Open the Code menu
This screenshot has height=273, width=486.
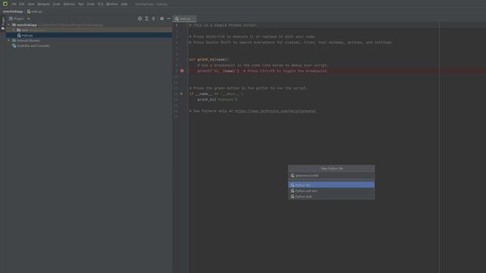coord(56,4)
